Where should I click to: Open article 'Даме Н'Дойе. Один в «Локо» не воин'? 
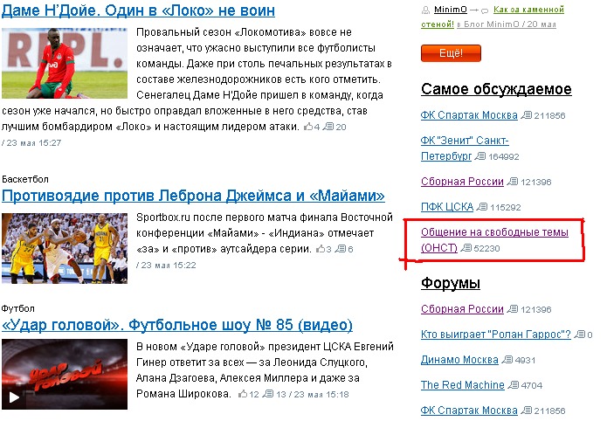[138, 10]
